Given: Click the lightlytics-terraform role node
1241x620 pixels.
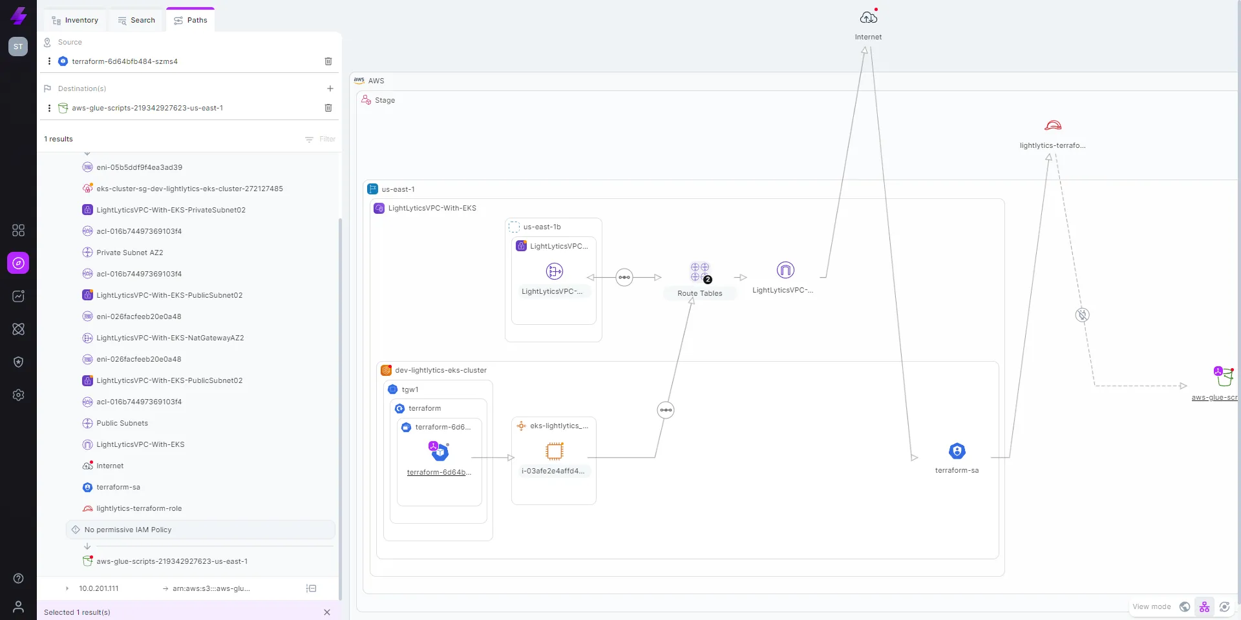Looking at the screenshot, I should [x=1053, y=126].
